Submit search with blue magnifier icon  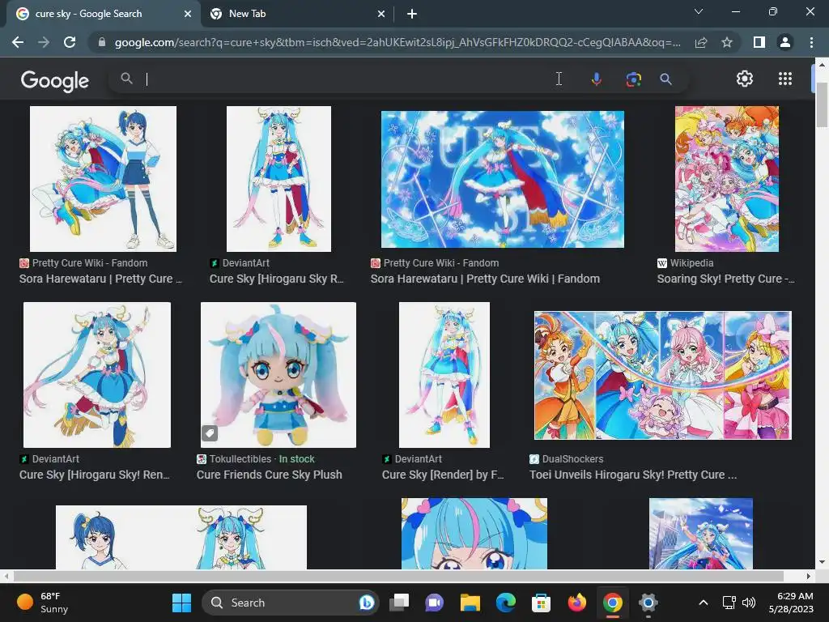click(x=665, y=79)
